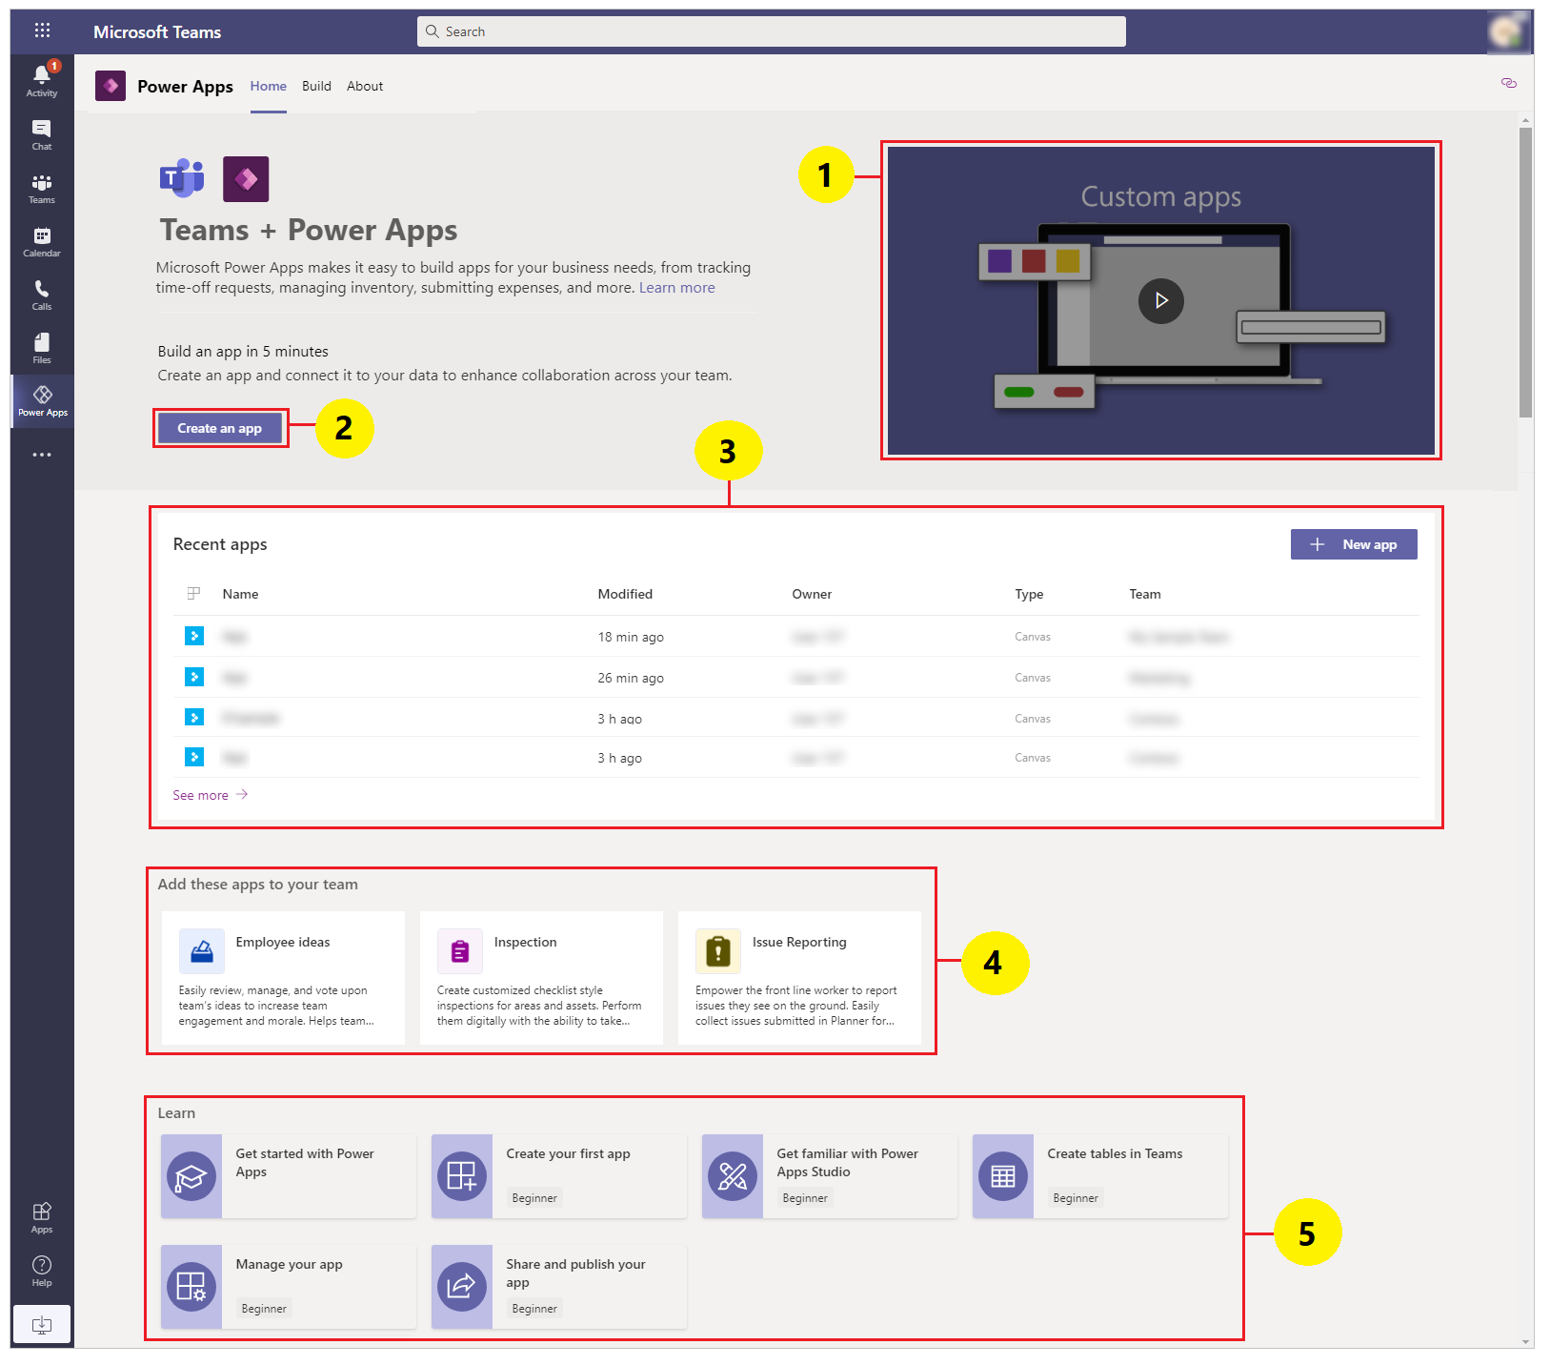Click the Create an app button
Viewport: 1550px width, 1365px height.
pos(220,428)
